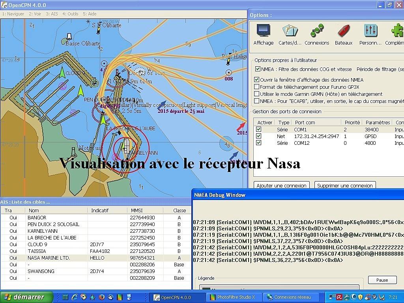The height and width of the screenshot is (303, 404).
Task: Launch Internet Explorer from quick launch
Action: [x=75, y=297]
